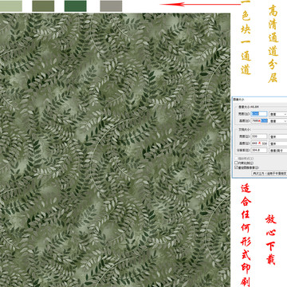
Task: Click the document width input field
Action: tap(259, 136)
